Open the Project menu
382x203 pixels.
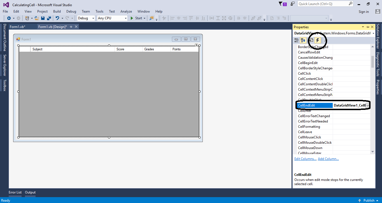point(42,11)
